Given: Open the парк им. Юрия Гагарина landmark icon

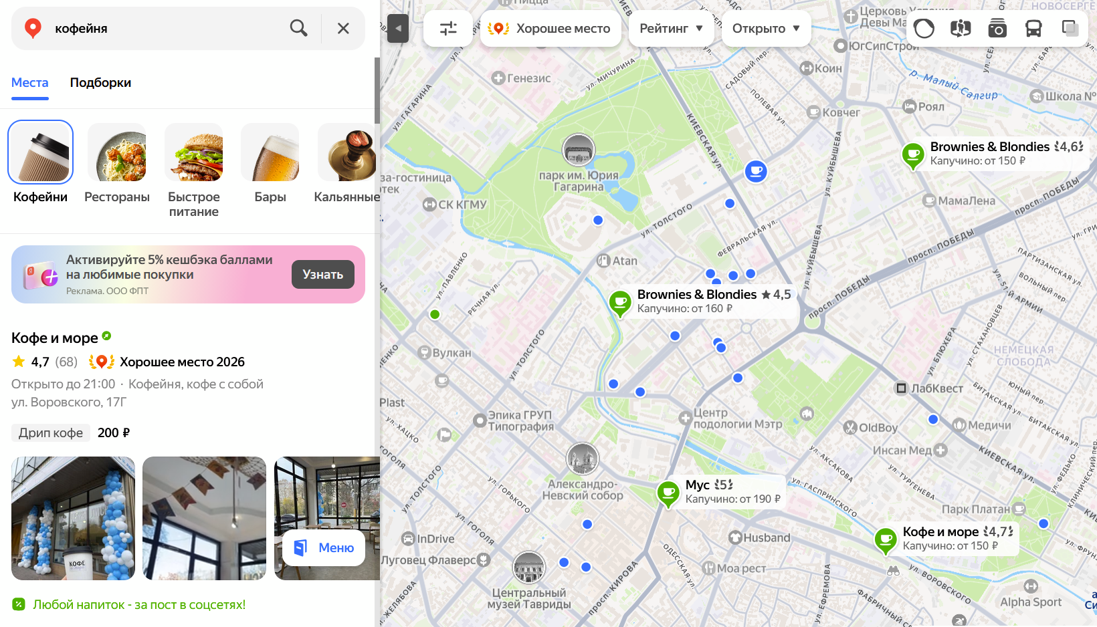Looking at the screenshot, I should pyautogui.click(x=579, y=149).
